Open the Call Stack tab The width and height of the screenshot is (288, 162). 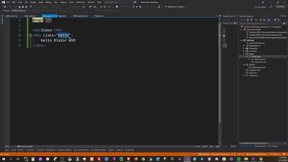pos(40,150)
